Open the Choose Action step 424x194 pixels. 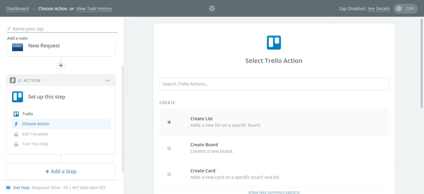pyautogui.click(x=61, y=124)
